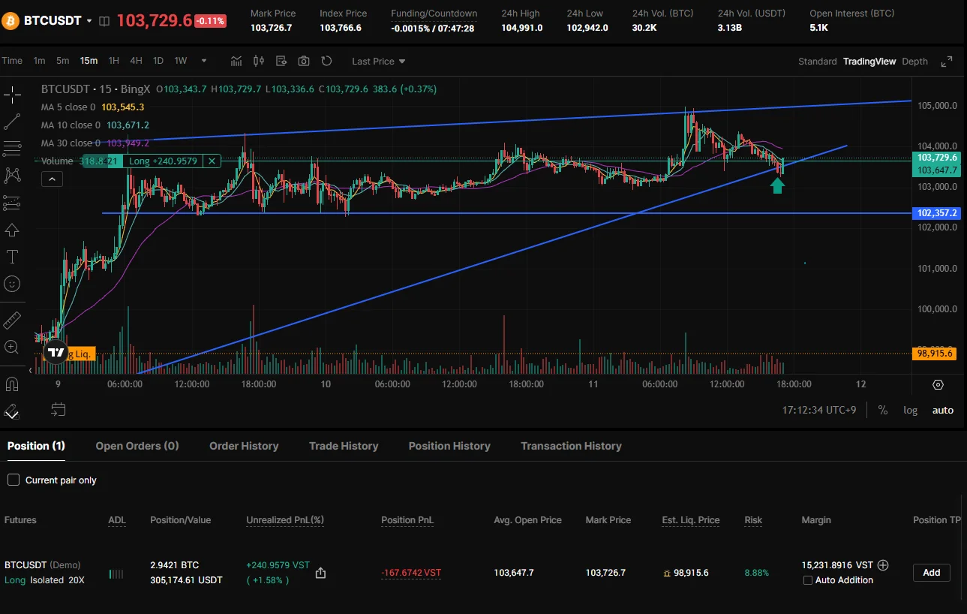
Task: Open the emoji icons tool
Action: (x=12, y=284)
